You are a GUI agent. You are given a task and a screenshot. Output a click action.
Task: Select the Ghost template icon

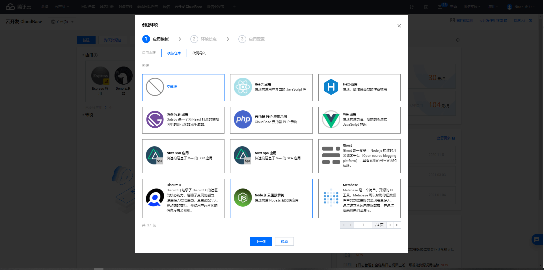[331, 155]
